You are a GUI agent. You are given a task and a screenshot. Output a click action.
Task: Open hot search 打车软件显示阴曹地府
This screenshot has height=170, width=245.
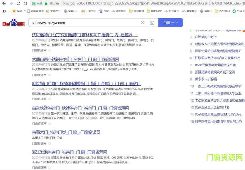(x=218, y=121)
